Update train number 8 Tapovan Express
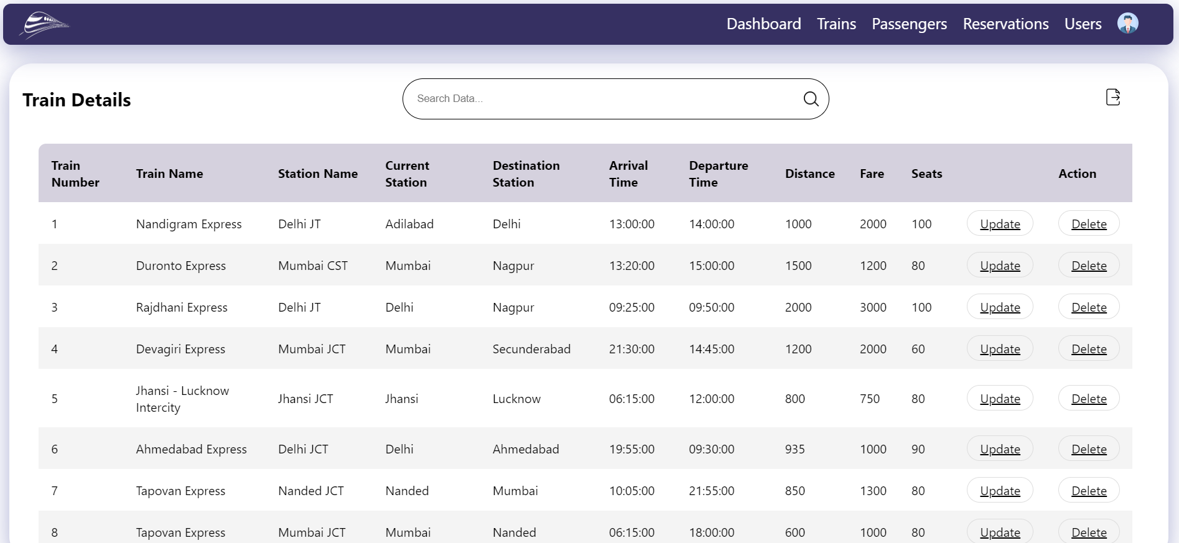The image size is (1179, 543). tap(1000, 532)
